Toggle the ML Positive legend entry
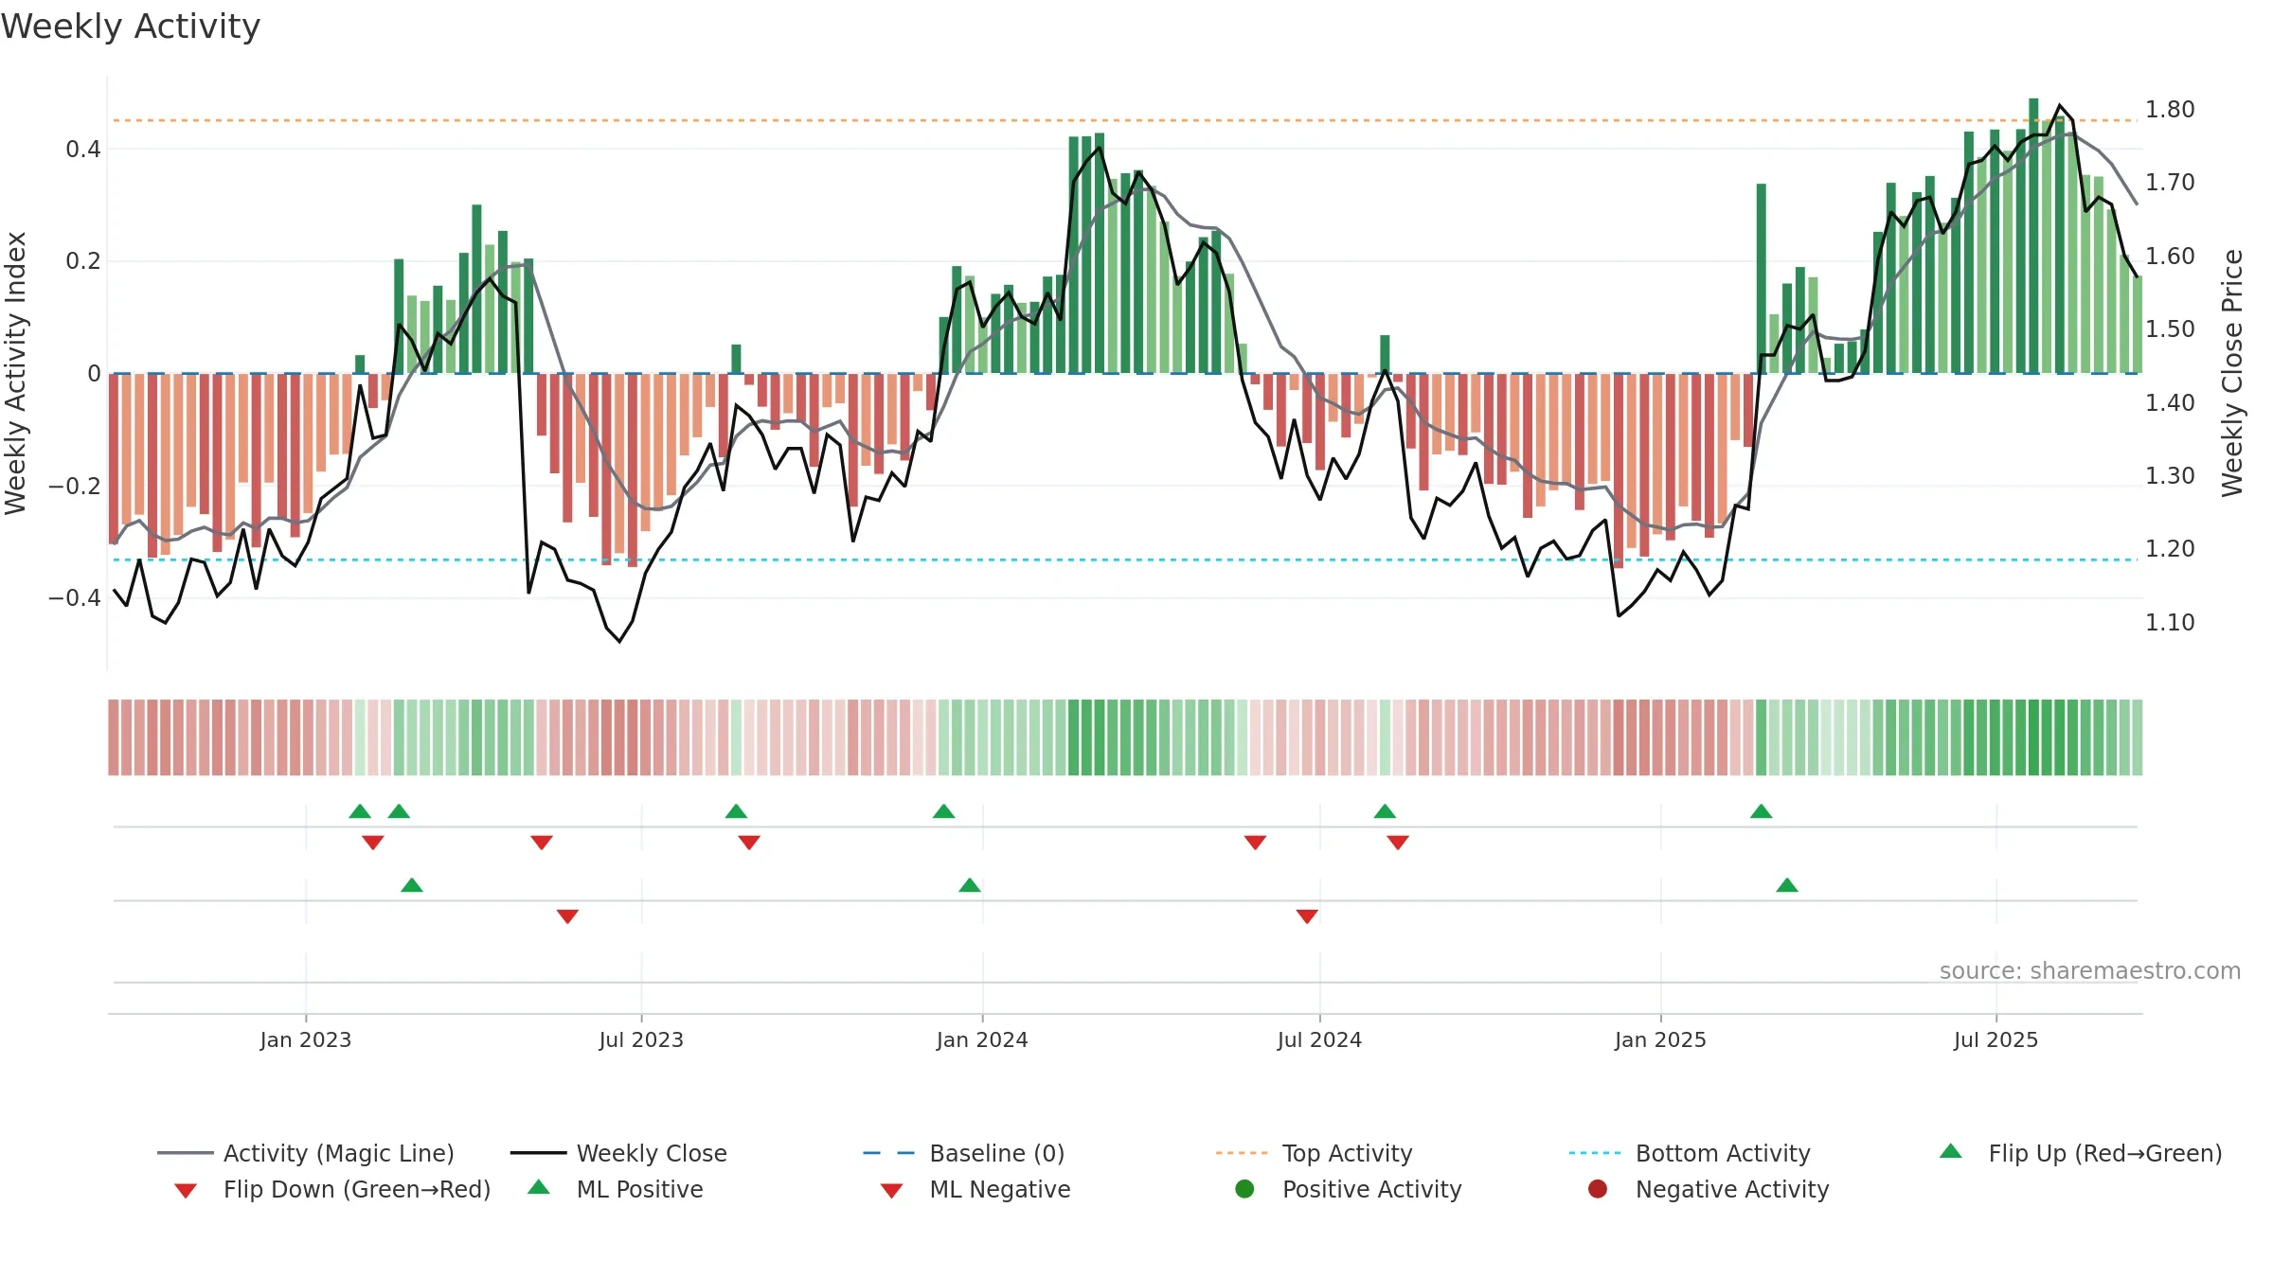 point(616,1189)
